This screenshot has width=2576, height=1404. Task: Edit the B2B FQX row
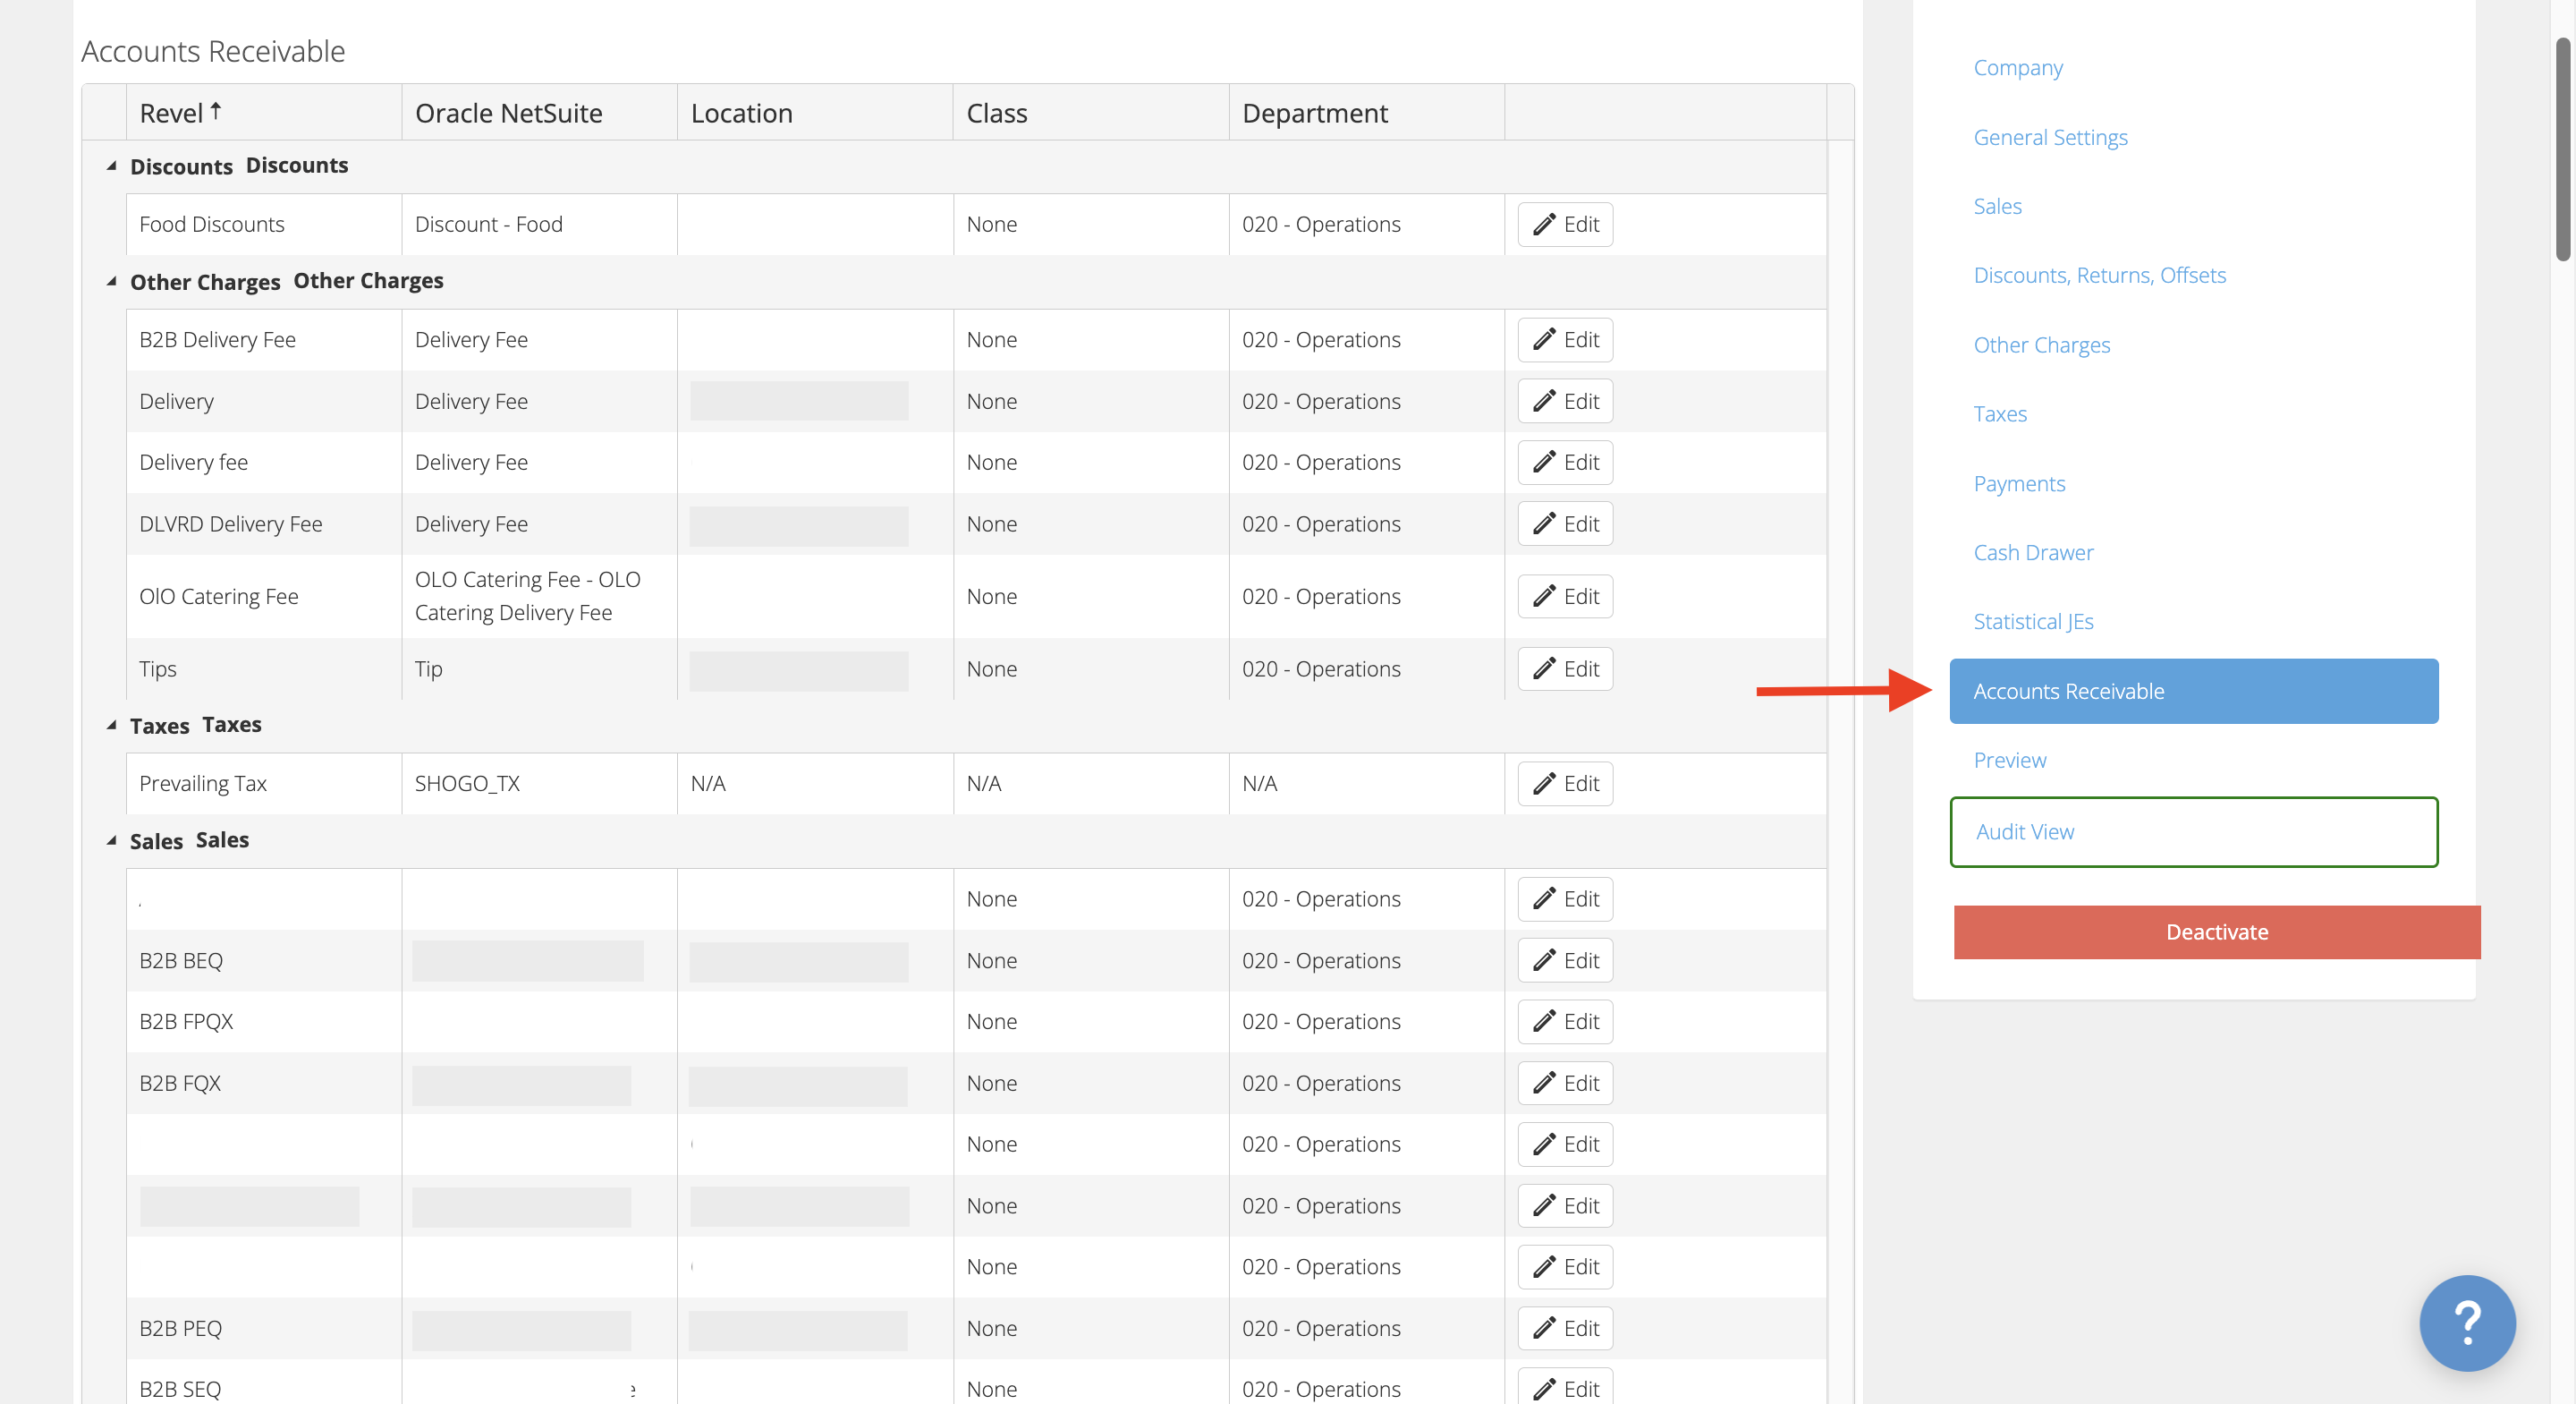coord(1565,1084)
